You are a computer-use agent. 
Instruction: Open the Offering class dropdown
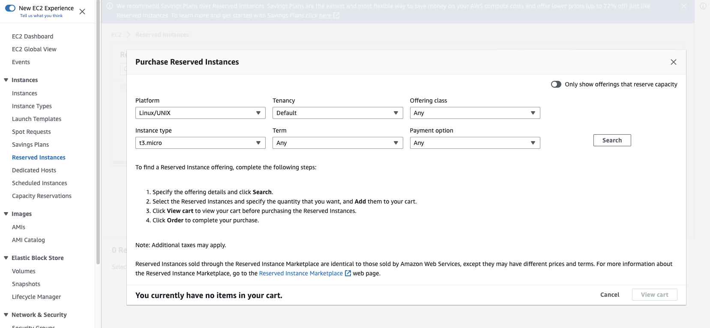[x=475, y=113]
